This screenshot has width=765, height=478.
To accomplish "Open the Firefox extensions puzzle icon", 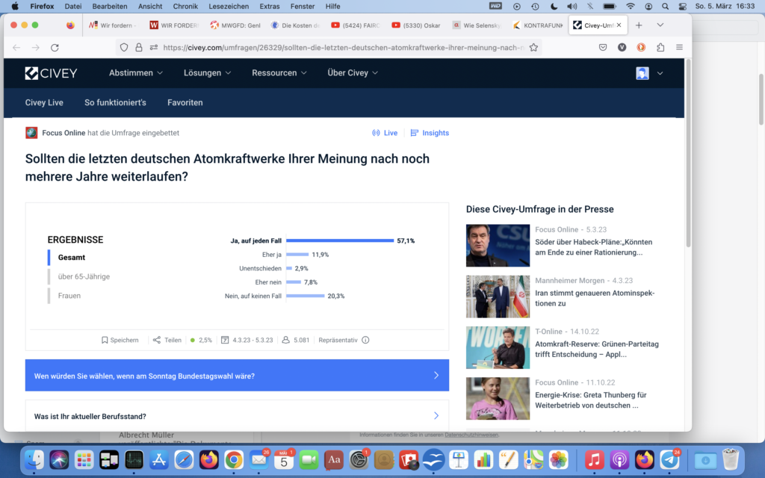I will point(660,47).
